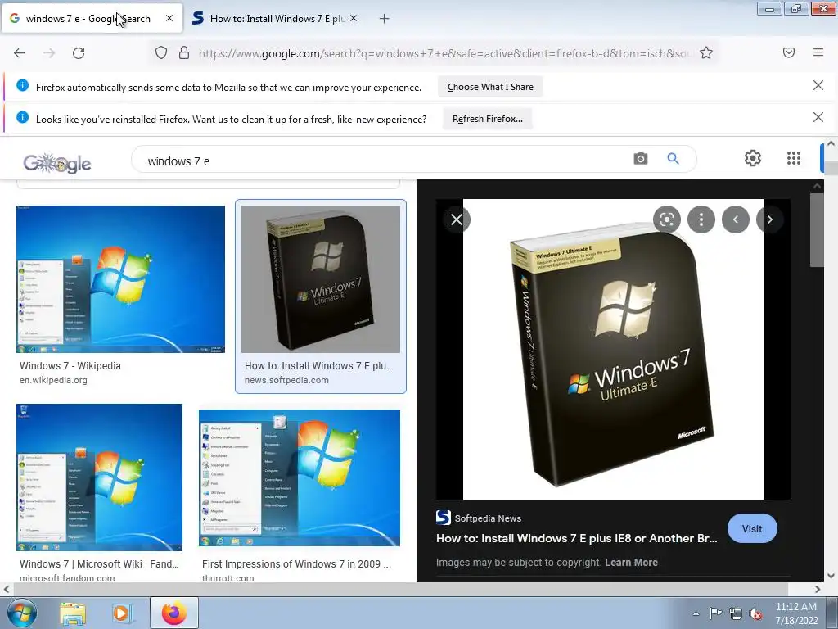
Task: Open a new tab with plus button
Action: [384, 19]
